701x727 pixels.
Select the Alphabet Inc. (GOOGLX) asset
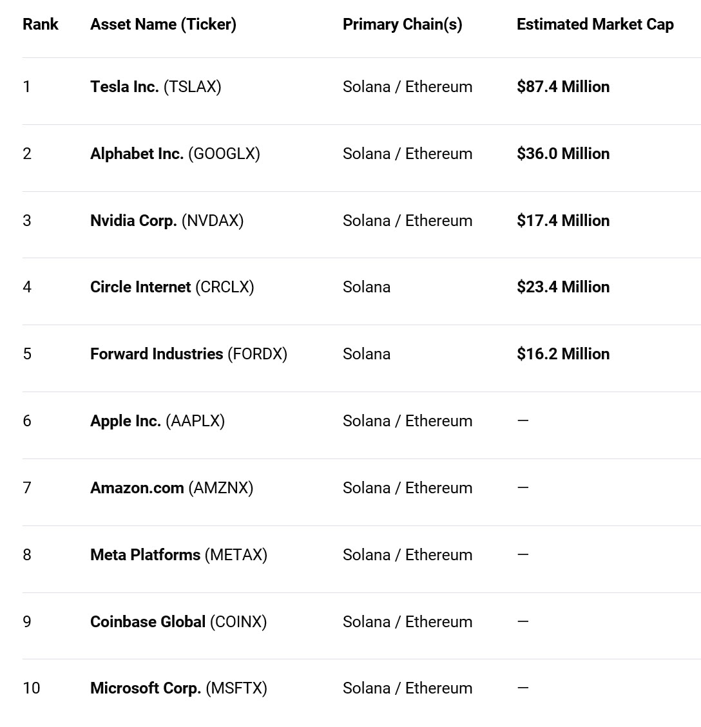point(175,154)
